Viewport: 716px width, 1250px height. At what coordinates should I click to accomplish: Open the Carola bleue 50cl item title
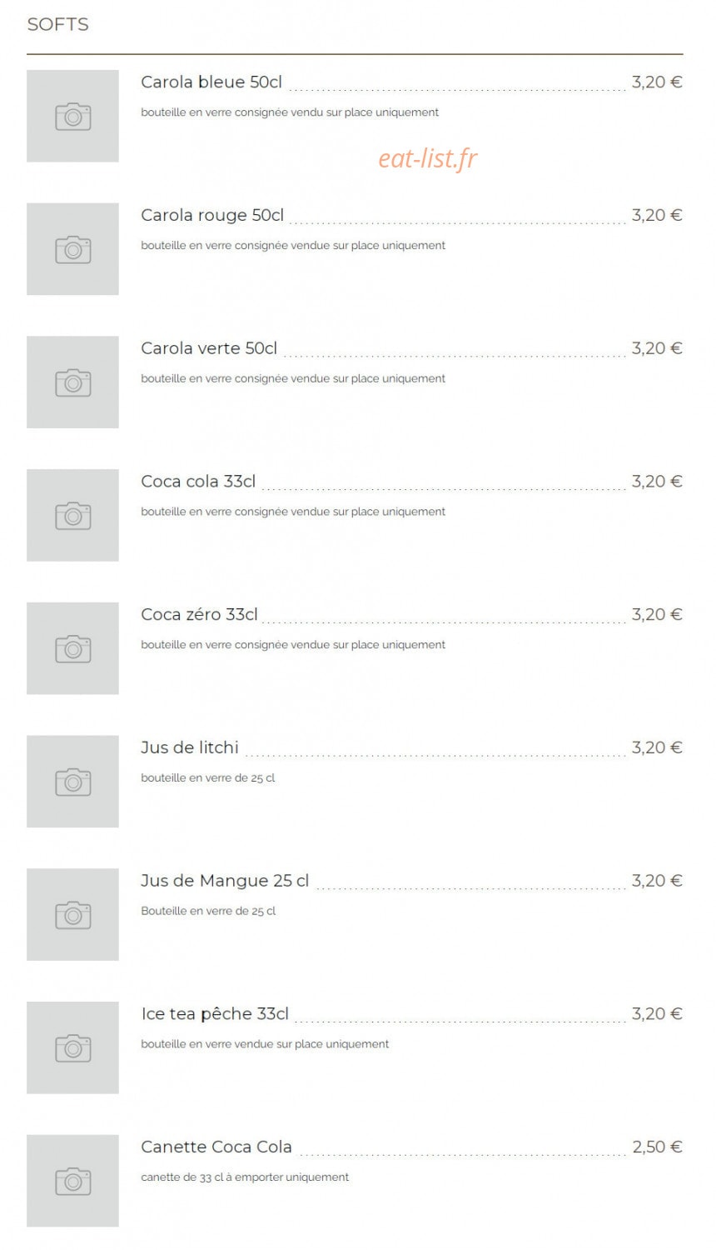[x=211, y=82]
